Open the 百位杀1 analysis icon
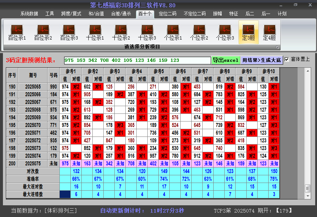The image size is (317, 217). [x=17, y=32]
